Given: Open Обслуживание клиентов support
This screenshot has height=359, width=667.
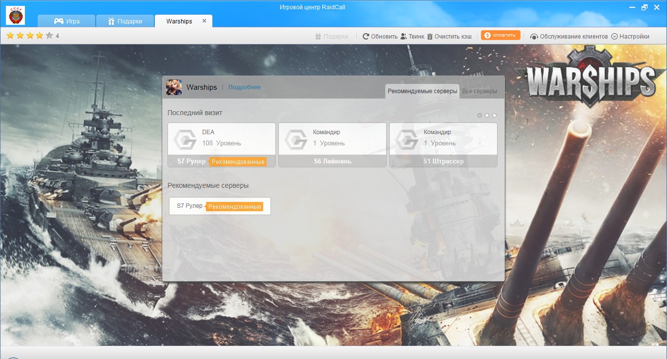Looking at the screenshot, I should tap(569, 36).
